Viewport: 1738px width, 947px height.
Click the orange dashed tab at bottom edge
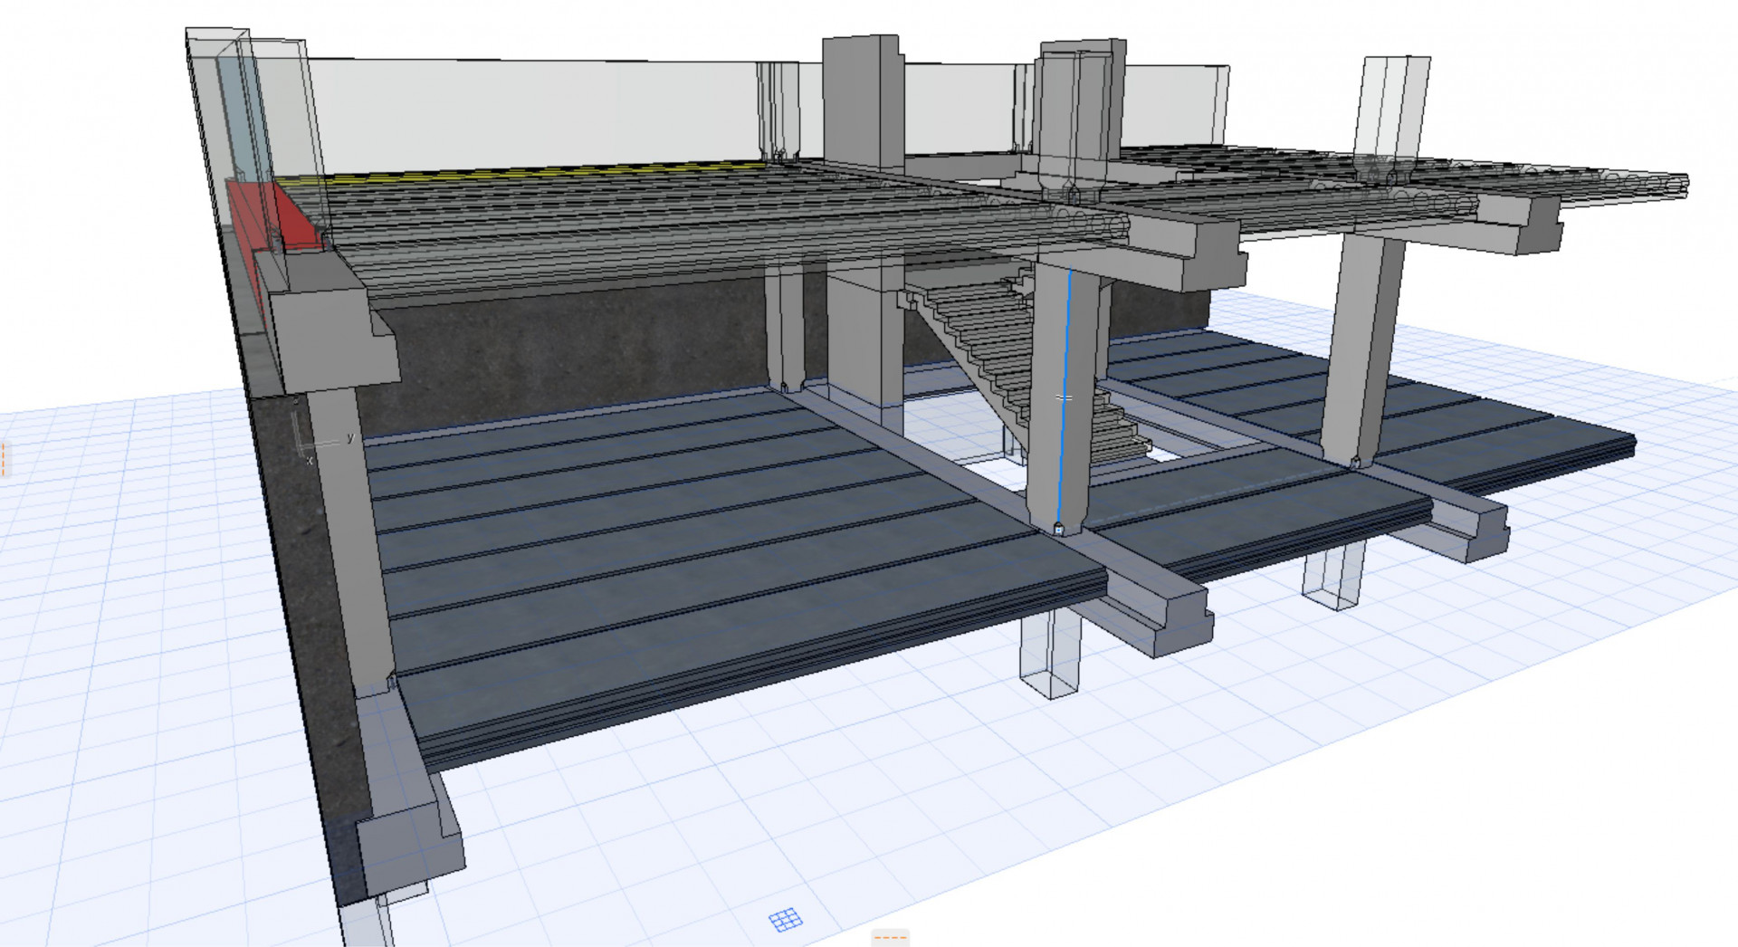(x=889, y=938)
